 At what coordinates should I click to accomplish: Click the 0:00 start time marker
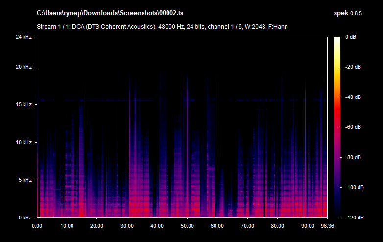pos(37,226)
